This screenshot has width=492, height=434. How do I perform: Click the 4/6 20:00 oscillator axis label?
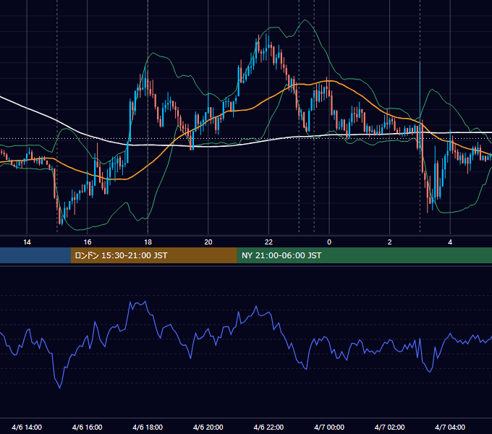click(208, 427)
